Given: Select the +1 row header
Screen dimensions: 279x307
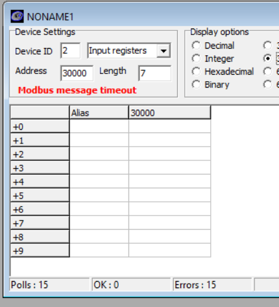Looking at the screenshot, I should 40,140.
